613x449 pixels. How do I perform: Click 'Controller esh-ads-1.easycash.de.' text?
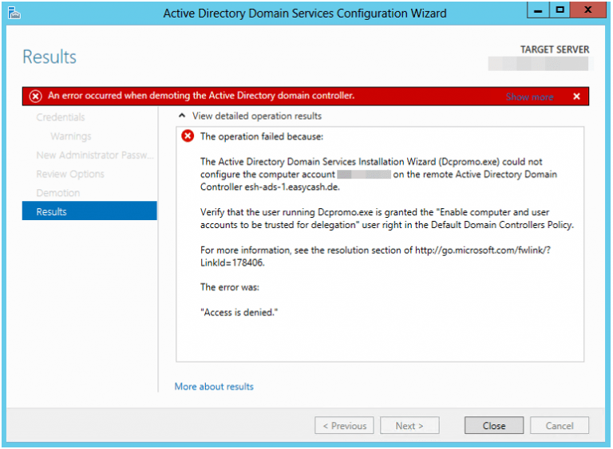coord(270,187)
